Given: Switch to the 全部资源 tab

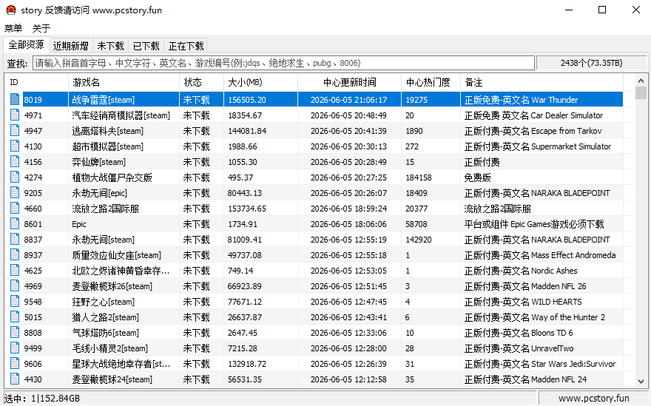Looking at the screenshot, I should [x=26, y=45].
